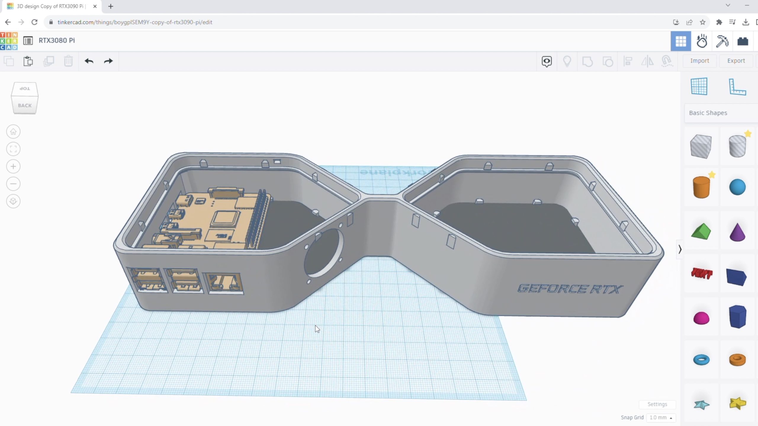The width and height of the screenshot is (758, 426).
Task: Open the Workplane tool
Action: tap(699, 86)
